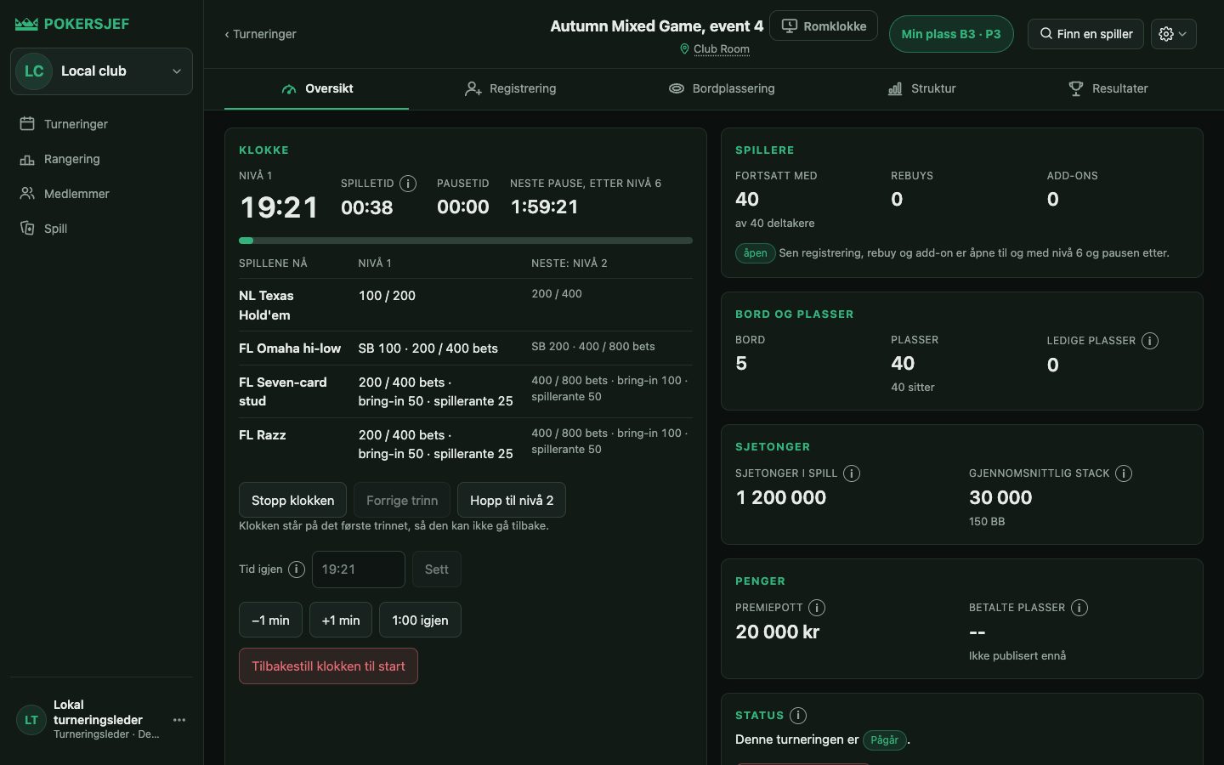Click Finn en spiller search button

tap(1086, 34)
